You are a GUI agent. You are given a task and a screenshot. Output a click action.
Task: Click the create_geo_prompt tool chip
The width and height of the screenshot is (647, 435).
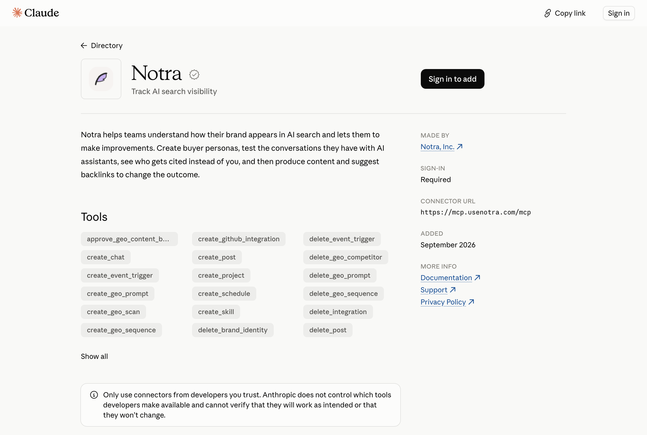coord(118,294)
